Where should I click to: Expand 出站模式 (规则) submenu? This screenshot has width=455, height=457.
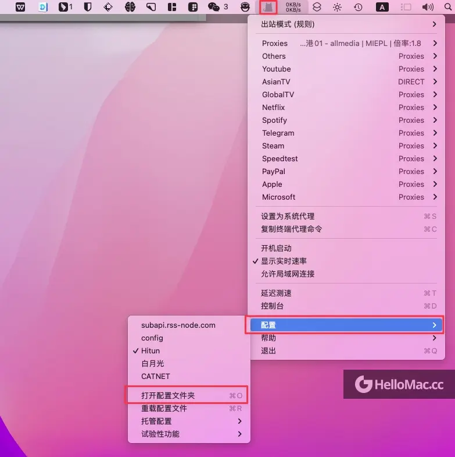[x=346, y=24]
